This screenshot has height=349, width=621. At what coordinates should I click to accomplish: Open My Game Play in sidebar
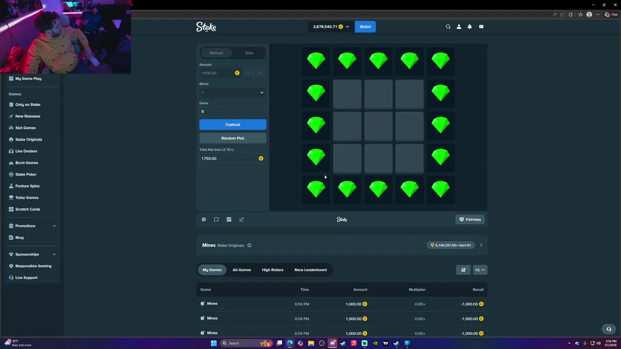click(x=28, y=79)
